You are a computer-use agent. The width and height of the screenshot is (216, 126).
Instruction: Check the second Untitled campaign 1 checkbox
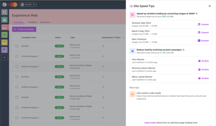17,87
